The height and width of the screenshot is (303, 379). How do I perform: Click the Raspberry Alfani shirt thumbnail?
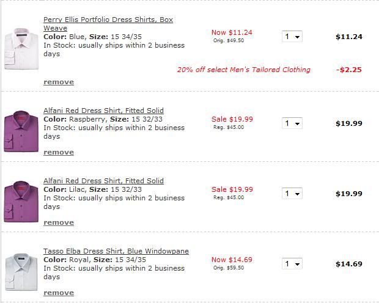coord(21,131)
